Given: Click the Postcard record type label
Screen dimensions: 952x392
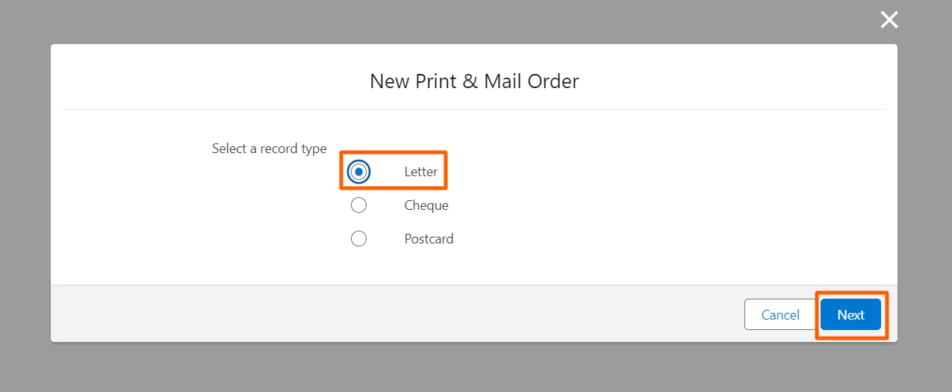Looking at the screenshot, I should (x=429, y=239).
